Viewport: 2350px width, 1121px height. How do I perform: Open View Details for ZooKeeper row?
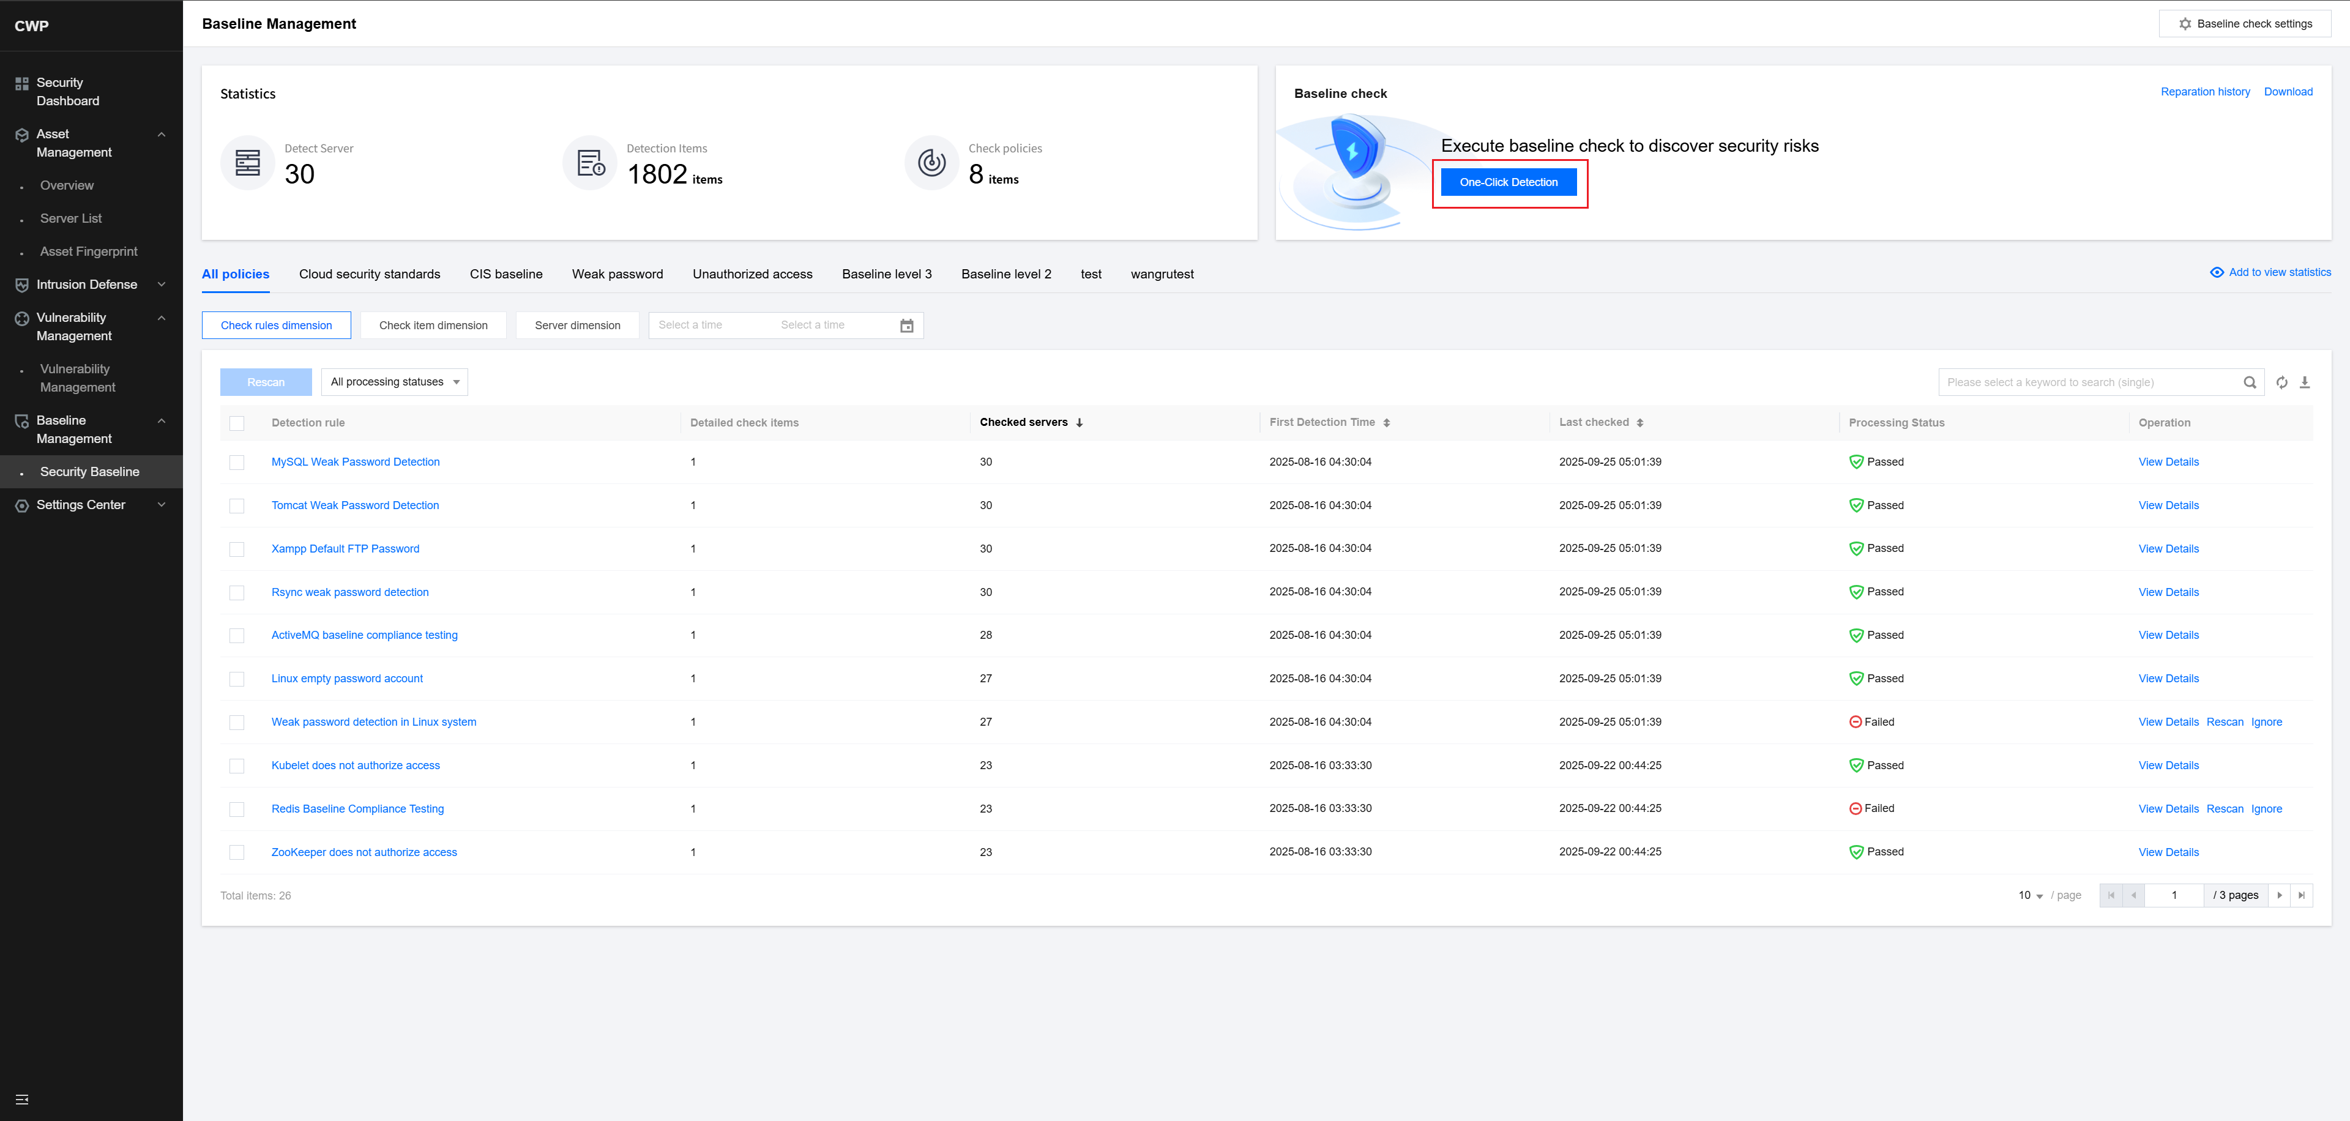point(2168,853)
